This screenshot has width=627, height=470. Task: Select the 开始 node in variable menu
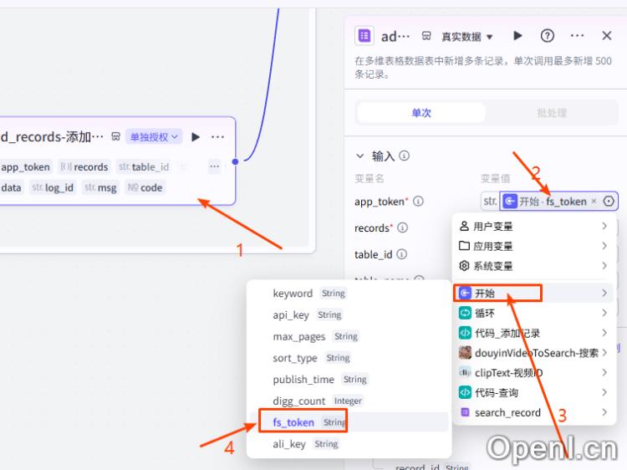click(x=533, y=294)
